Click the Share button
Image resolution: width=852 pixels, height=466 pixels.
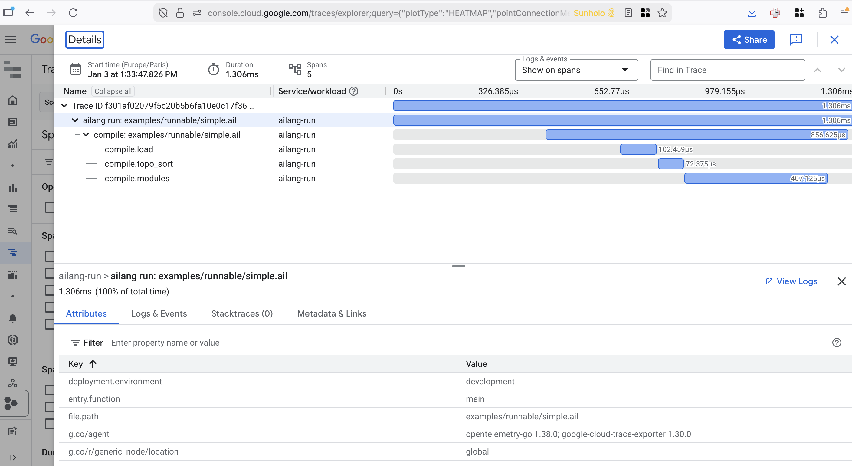[x=749, y=40]
